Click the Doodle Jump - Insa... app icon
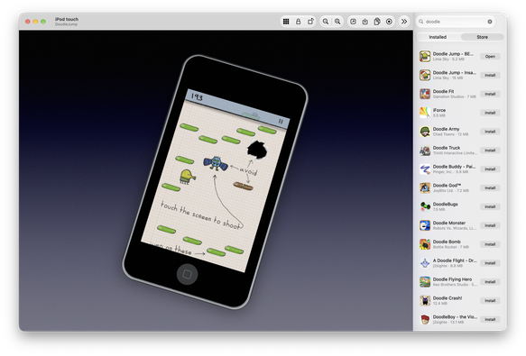This screenshot has height=356, width=526. pyautogui.click(x=425, y=75)
